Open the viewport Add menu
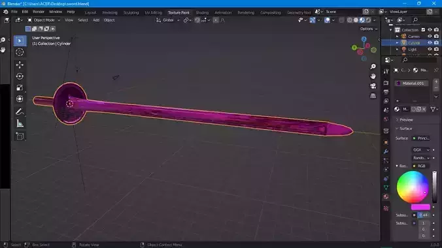Viewport: 442px width, 248px height. 96,20
